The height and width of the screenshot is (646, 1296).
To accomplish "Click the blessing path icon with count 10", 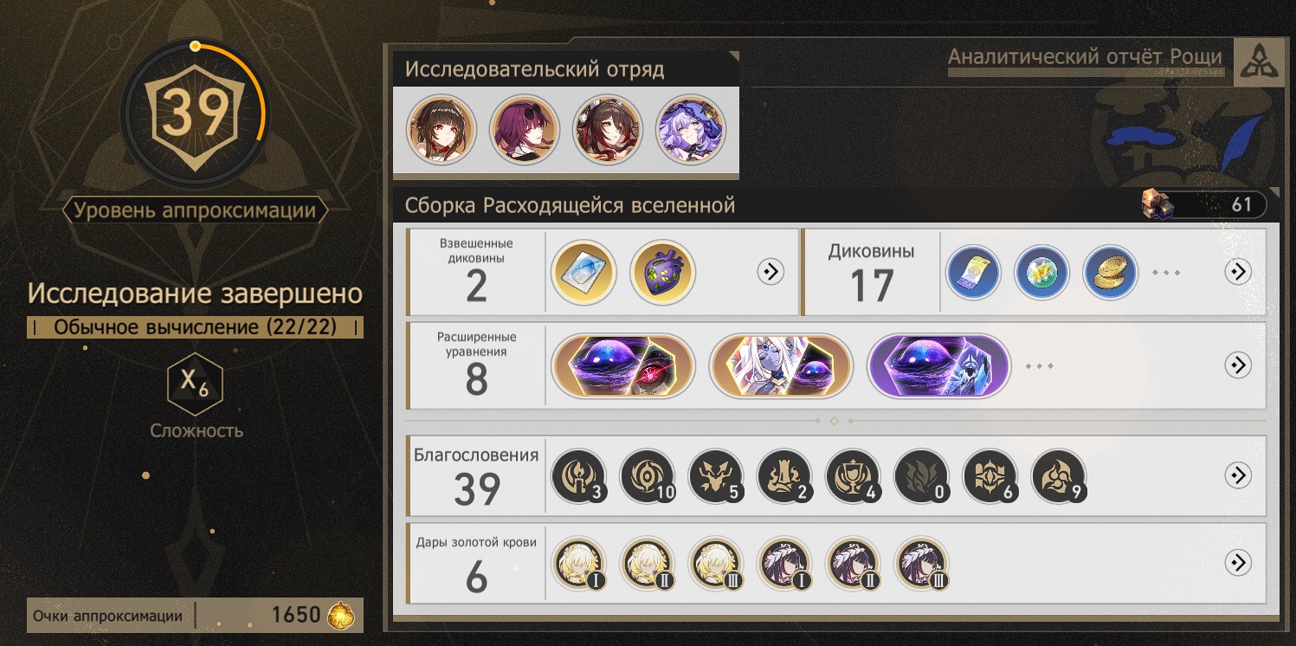I will tap(648, 475).
